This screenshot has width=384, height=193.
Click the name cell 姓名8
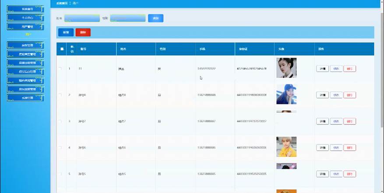[122, 95]
